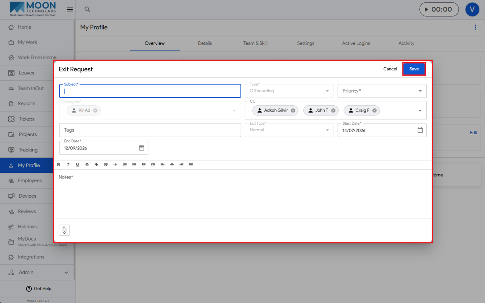Open the End Date calendar picker
The height and width of the screenshot is (303, 485).
tap(141, 148)
